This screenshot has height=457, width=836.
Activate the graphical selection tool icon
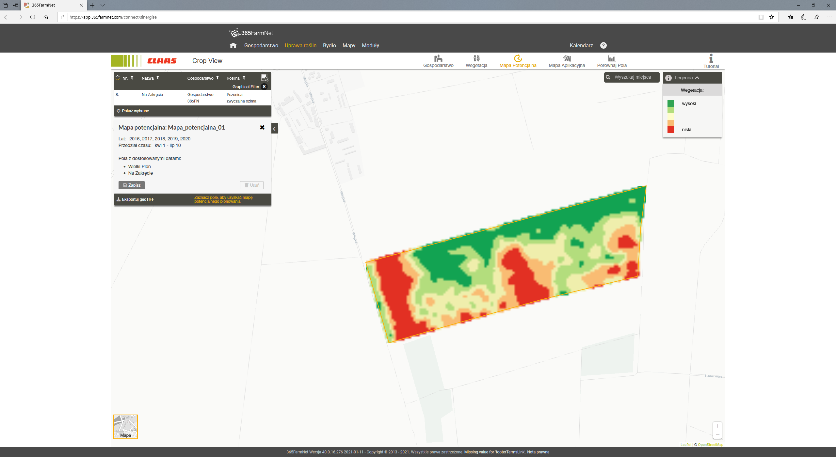265,77
